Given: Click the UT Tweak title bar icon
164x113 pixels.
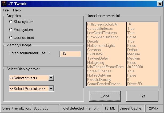Looking at the screenshot, I should (4, 4).
